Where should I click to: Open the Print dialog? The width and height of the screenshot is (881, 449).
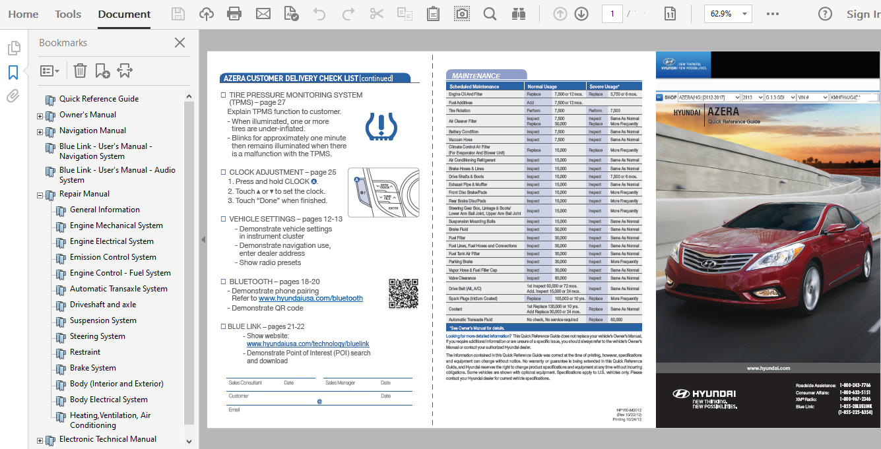coord(234,13)
